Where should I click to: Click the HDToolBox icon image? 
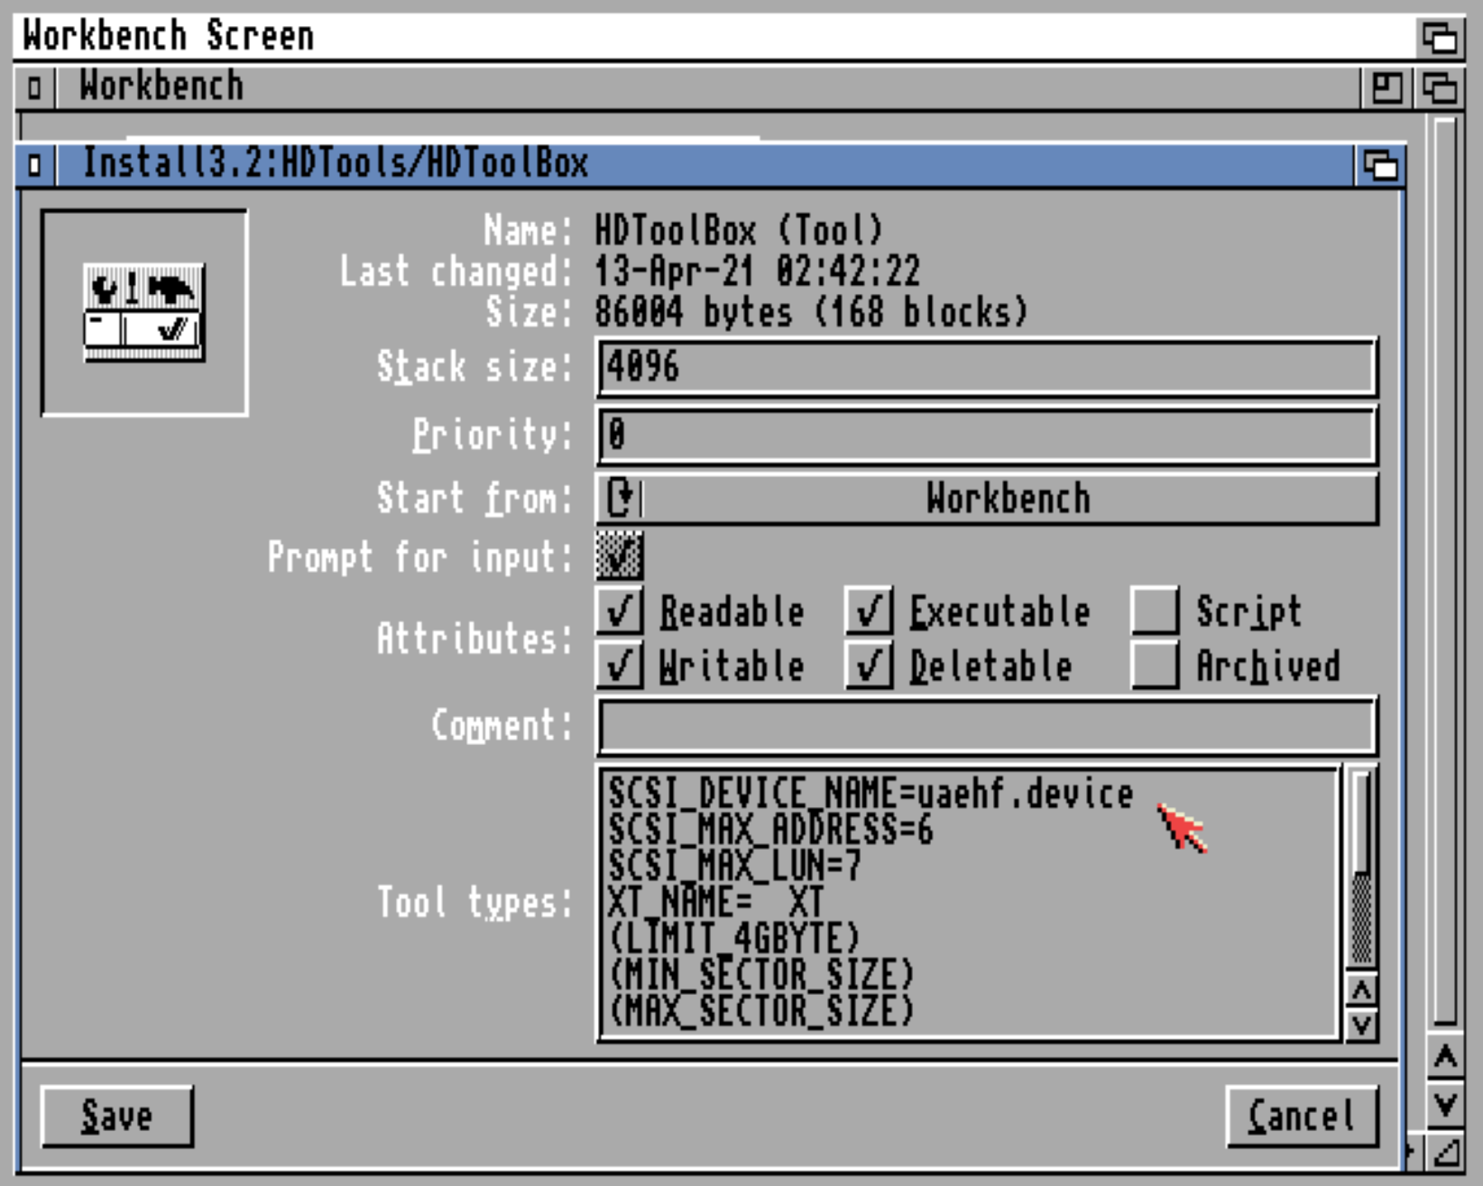[x=144, y=313]
